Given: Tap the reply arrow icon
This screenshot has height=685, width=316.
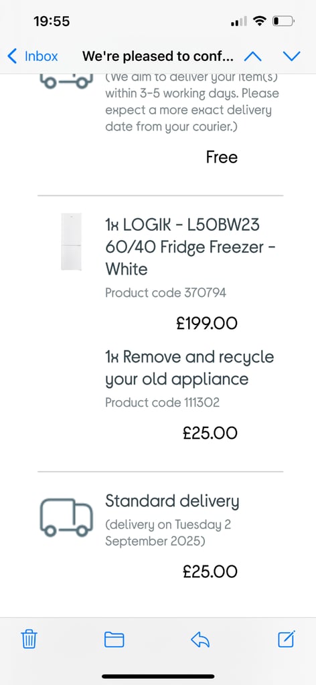Looking at the screenshot, I should tap(200, 640).
